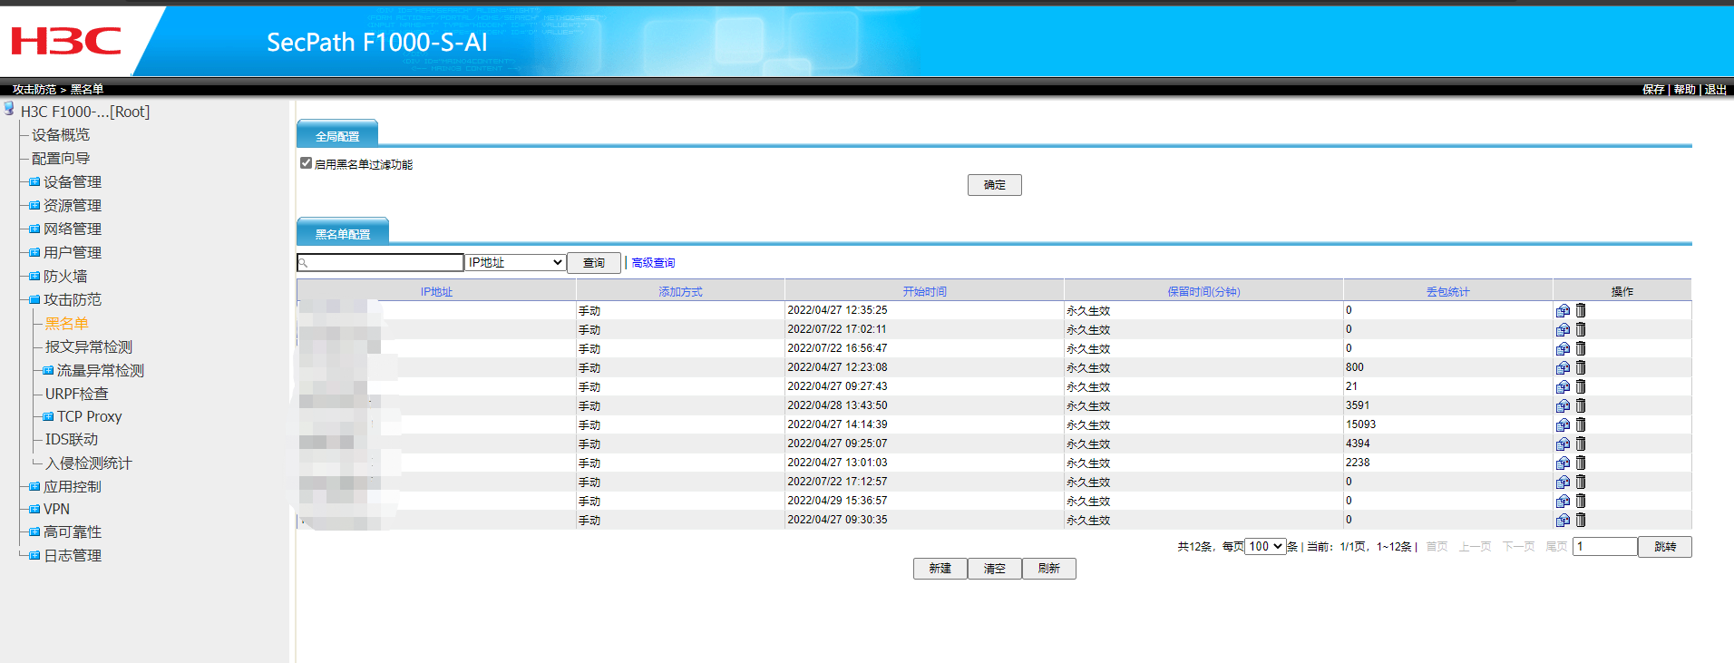Open 报文异常检测 in the navigation tree

click(x=89, y=347)
